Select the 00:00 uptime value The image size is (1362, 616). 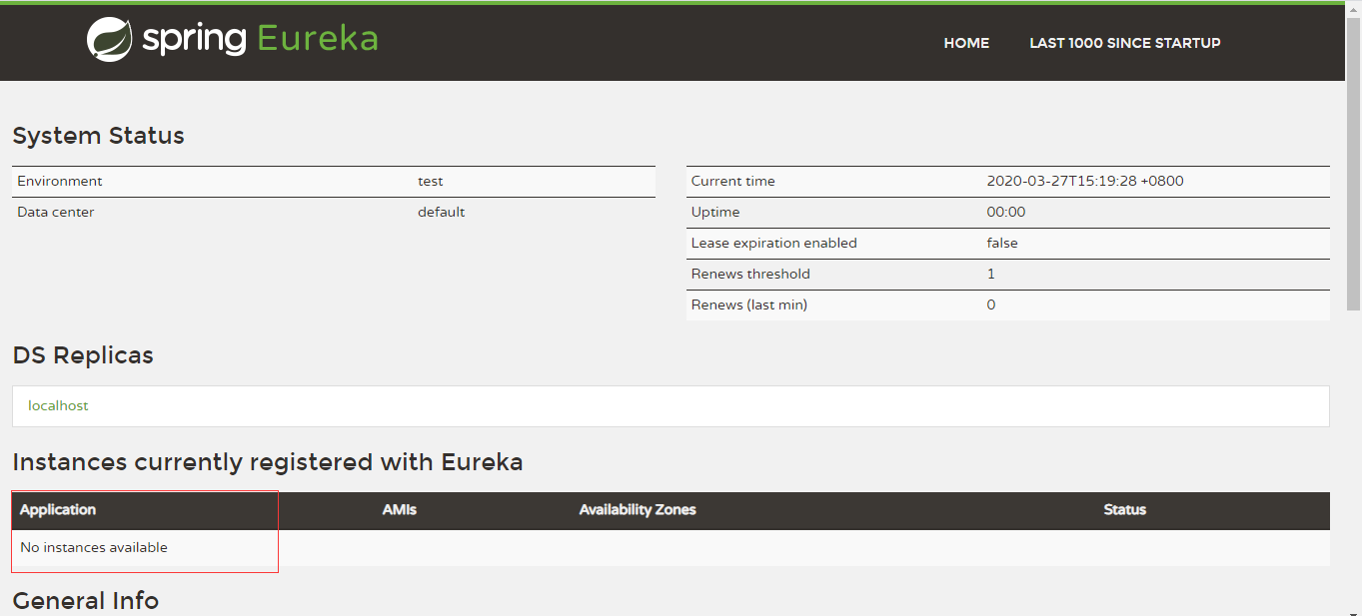pos(1006,212)
